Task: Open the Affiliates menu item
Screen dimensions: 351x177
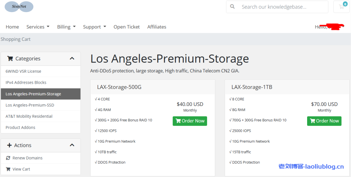Action: (x=157, y=27)
